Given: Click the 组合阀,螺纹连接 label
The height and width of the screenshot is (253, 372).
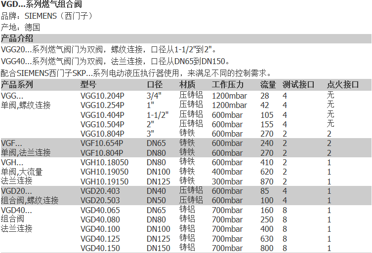Looking at the screenshot, I should tap(30, 201).
